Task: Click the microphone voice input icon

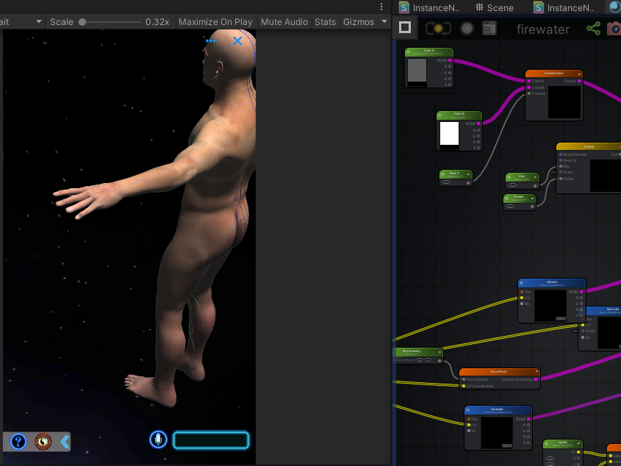Action: click(158, 440)
